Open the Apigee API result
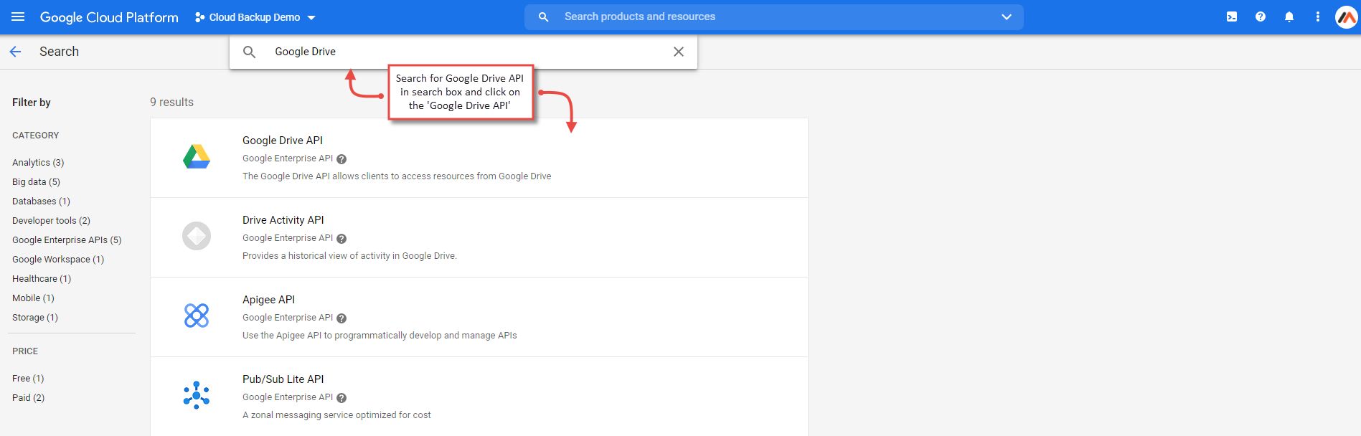This screenshot has height=436, width=1361. 479,317
